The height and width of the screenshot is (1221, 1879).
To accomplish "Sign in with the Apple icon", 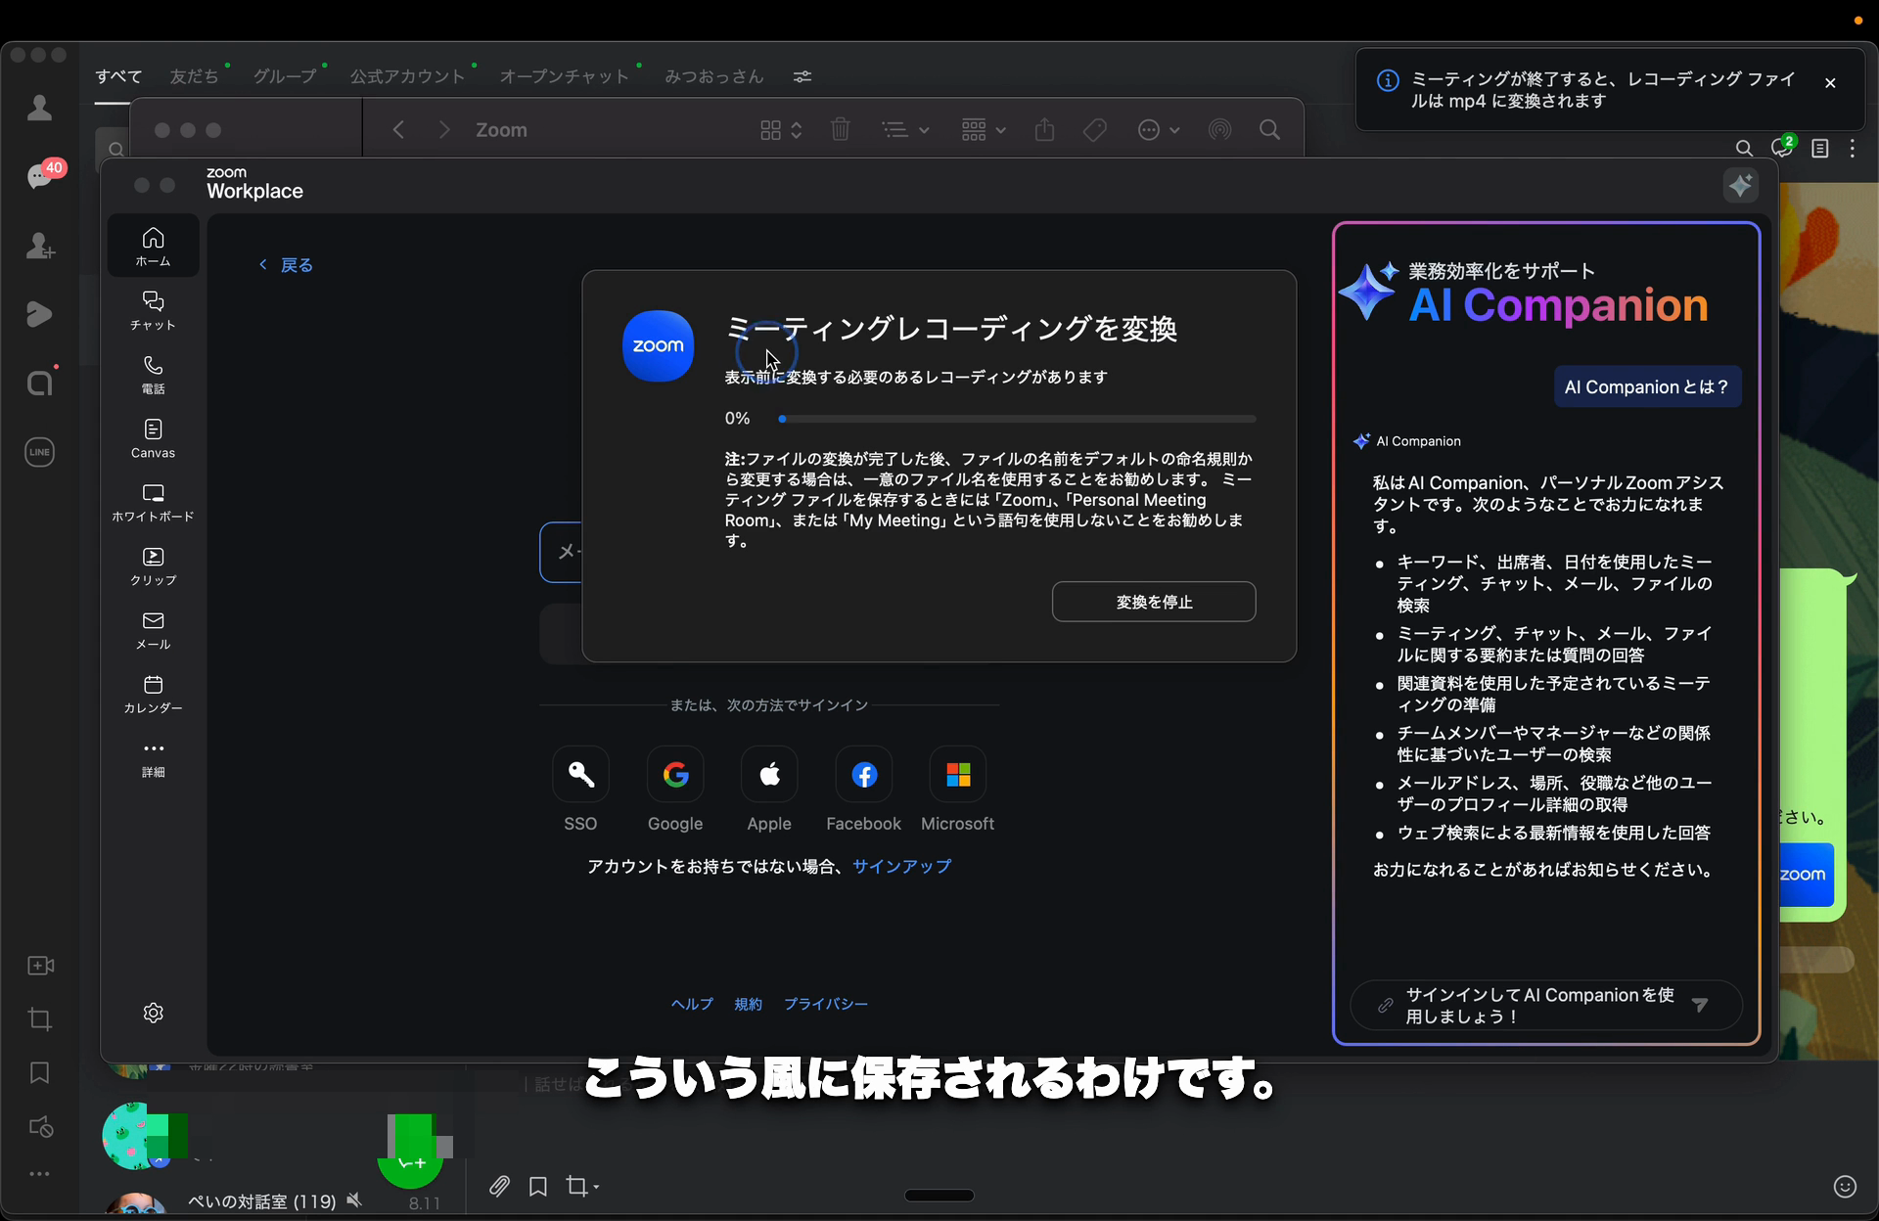I will pyautogui.click(x=769, y=775).
